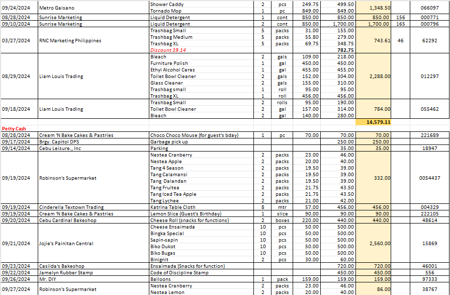450x295 pixels.
Task: Click Robinson's Supermarket dated 09/19/2024
Action: (x=94, y=178)
